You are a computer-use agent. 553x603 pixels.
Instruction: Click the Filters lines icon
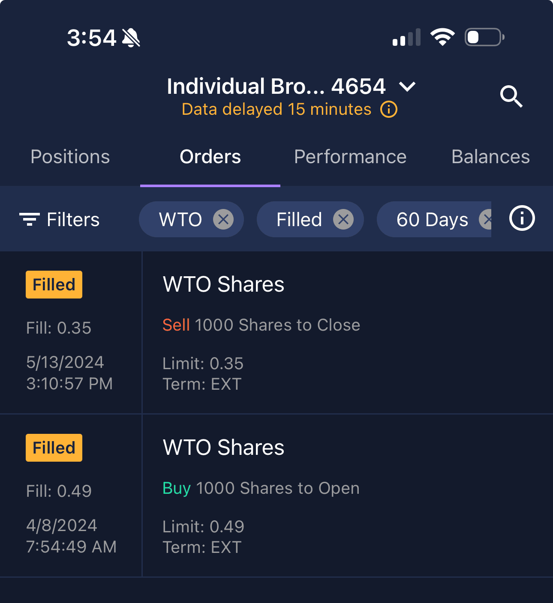tap(30, 219)
